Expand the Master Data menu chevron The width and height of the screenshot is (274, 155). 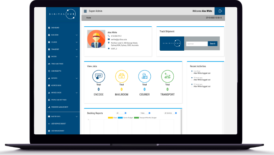coord(77,117)
